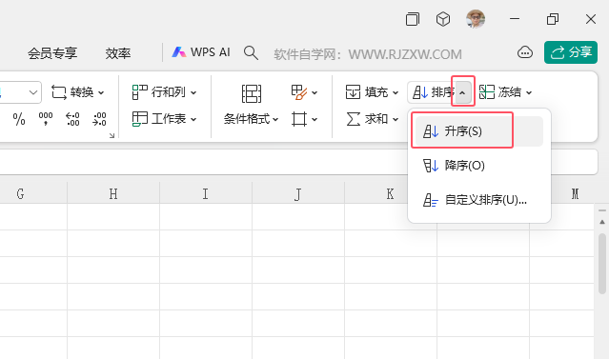Click the 条件格式 icon
This screenshot has width=609, height=359.
click(x=252, y=93)
